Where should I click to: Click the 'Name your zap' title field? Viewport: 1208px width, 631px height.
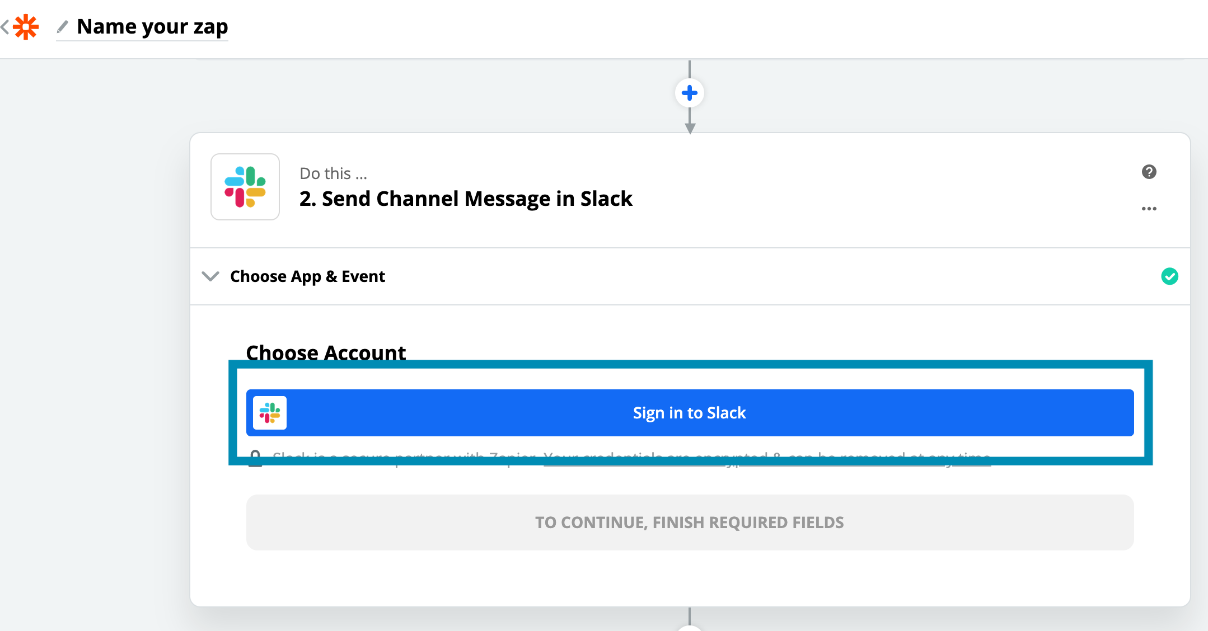pyautogui.click(x=152, y=26)
